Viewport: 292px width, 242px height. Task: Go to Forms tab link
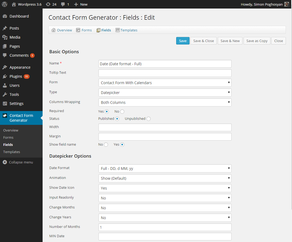pyautogui.click(x=87, y=30)
